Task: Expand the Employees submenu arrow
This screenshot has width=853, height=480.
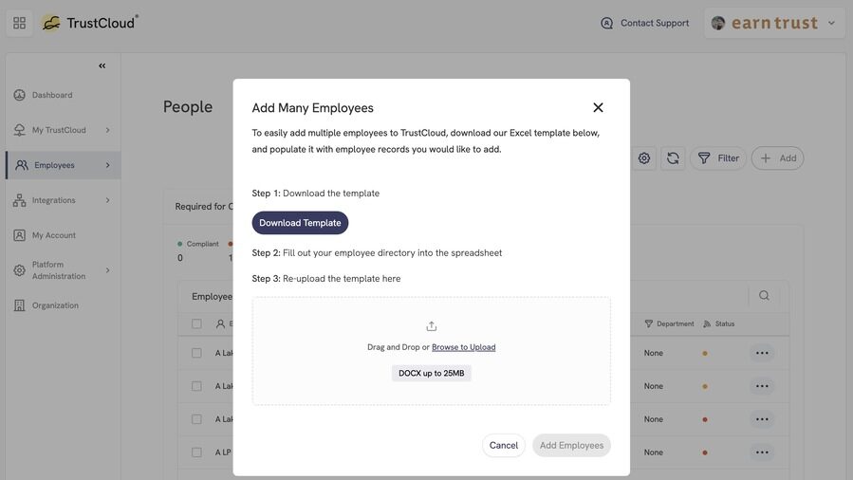Action: coord(108,165)
